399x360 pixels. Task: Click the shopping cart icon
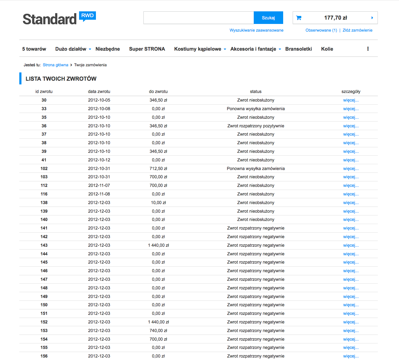click(299, 18)
